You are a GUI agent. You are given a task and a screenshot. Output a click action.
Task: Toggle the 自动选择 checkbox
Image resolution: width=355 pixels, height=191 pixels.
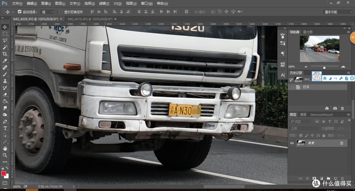(20, 12)
